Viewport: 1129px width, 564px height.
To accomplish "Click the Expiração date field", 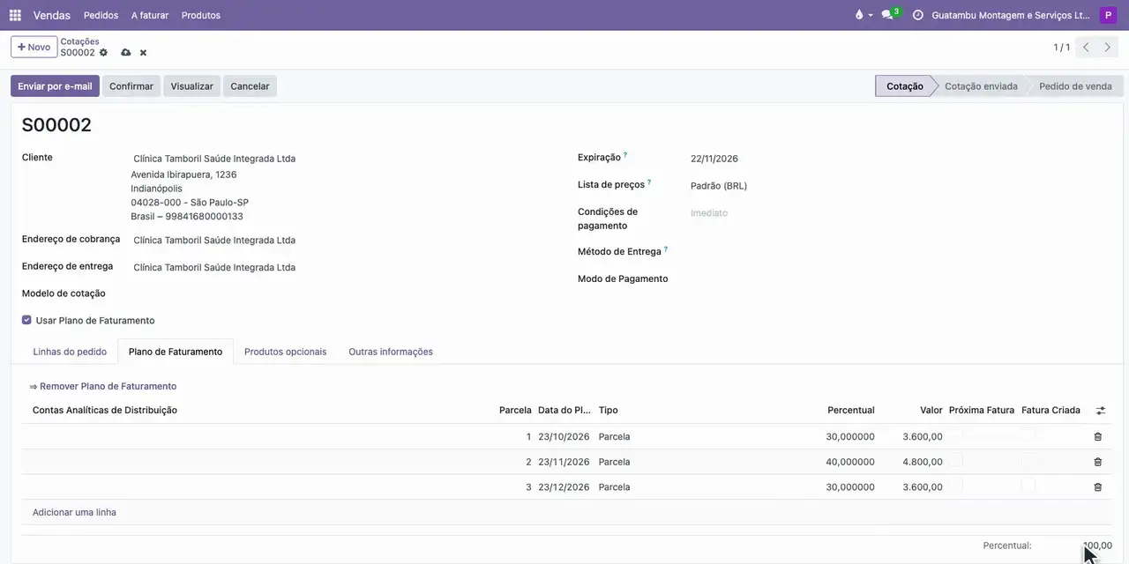I will 900,159.
